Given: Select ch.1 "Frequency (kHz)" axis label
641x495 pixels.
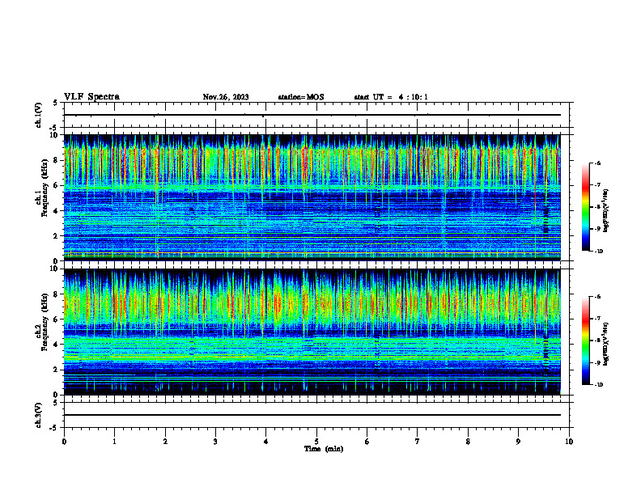Looking at the screenshot, I should click(45, 188).
